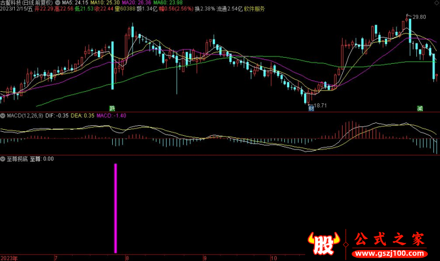
Task: Click month 10 on the time axis
Action: click(x=274, y=258)
